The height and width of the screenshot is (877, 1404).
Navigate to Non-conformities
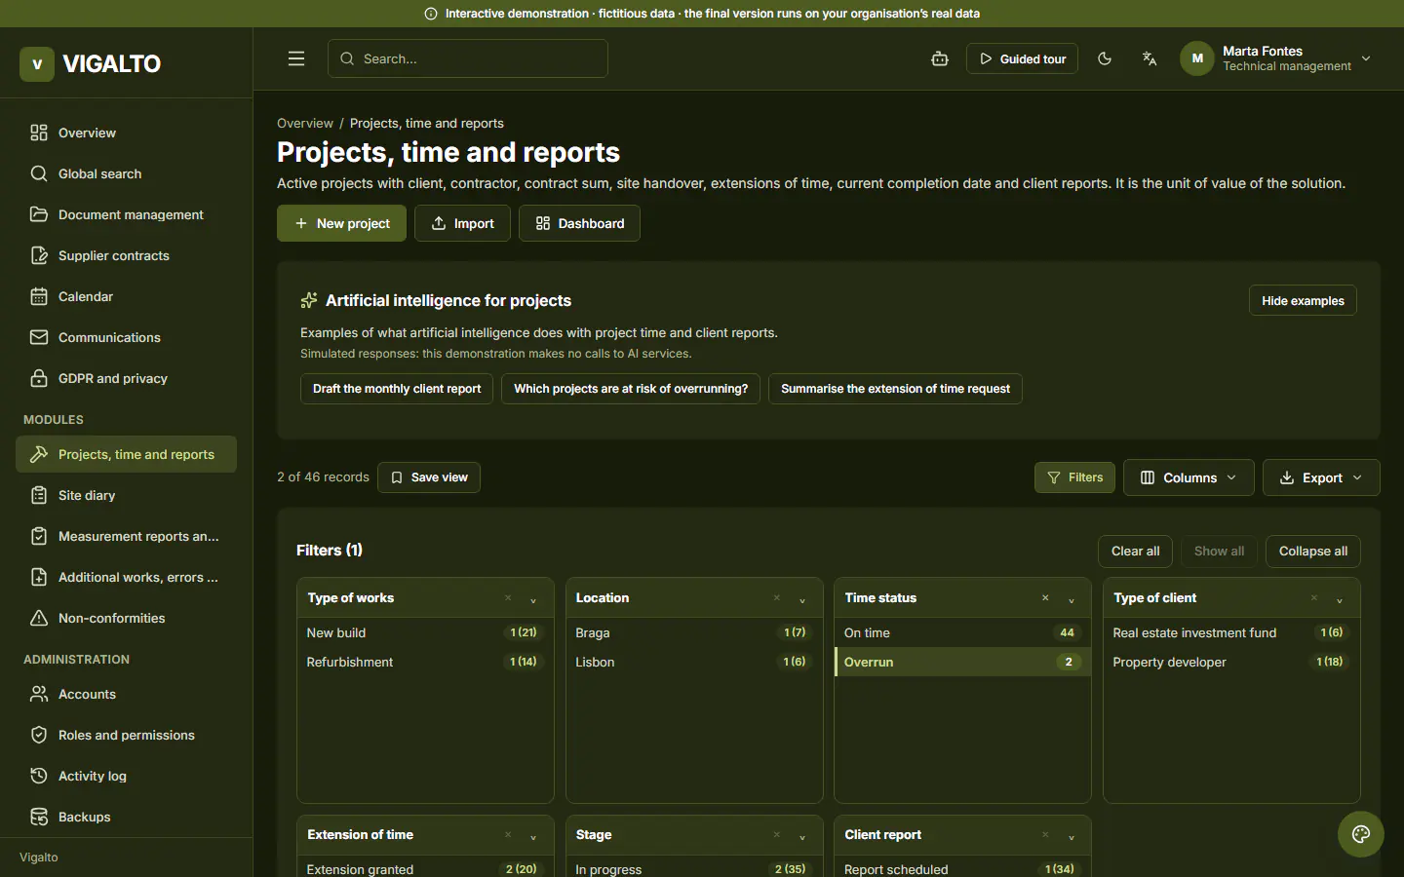pyautogui.click(x=127, y=618)
